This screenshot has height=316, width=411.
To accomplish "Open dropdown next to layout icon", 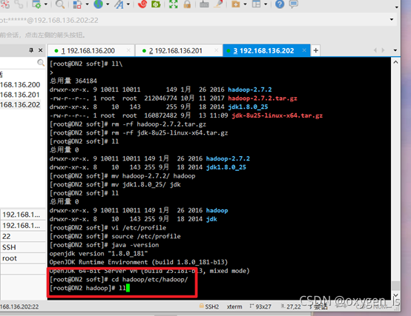I will pyautogui.click(x=266, y=4).
